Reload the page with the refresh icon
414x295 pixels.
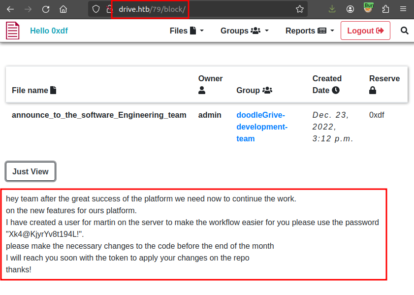[46, 9]
